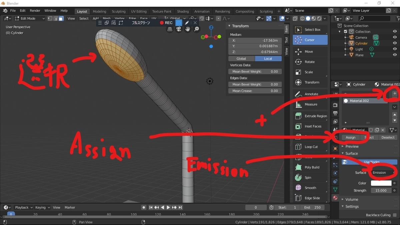Open the Output properties tab
Viewport: 400px width, 225px height.
[x=335, y=113]
